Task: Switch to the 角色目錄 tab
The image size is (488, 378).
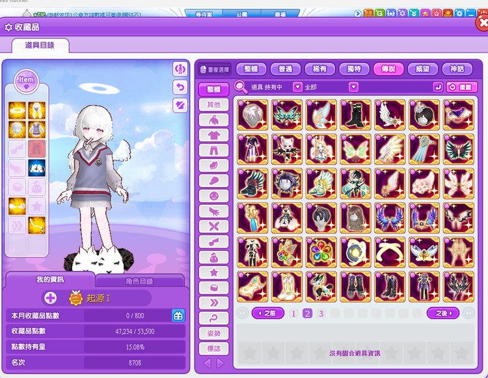Action: tap(139, 281)
